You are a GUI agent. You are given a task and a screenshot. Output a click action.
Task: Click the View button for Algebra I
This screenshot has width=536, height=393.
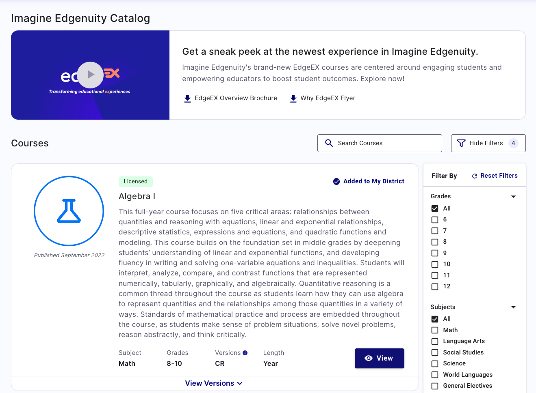pos(379,358)
